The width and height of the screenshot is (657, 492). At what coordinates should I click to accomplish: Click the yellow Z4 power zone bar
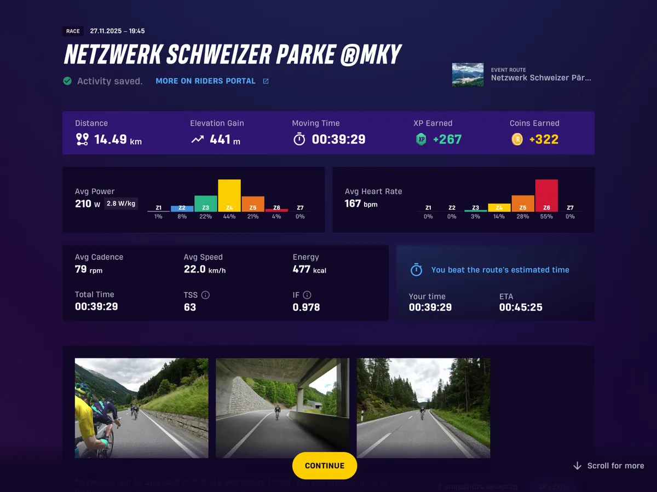pyautogui.click(x=229, y=195)
